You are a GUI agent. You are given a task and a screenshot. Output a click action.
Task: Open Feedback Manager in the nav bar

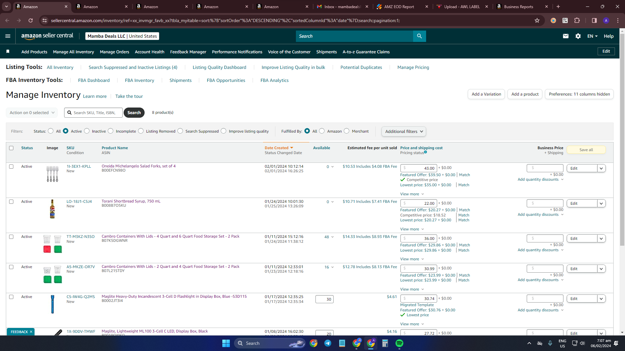click(x=188, y=52)
